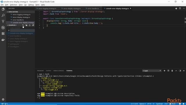186x105 pixels.
Task: Switch to ierror-logging-strategy.ts editor tab
Action: coord(47,8)
